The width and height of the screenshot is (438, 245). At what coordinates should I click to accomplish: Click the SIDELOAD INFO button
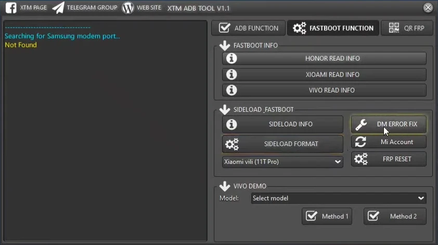pos(282,124)
